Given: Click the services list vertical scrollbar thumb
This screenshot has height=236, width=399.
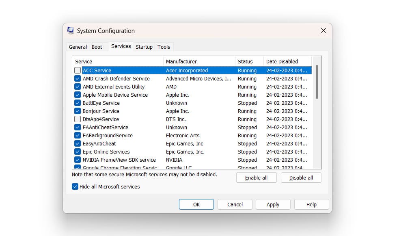Looking at the screenshot, I should click(x=317, y=82).
